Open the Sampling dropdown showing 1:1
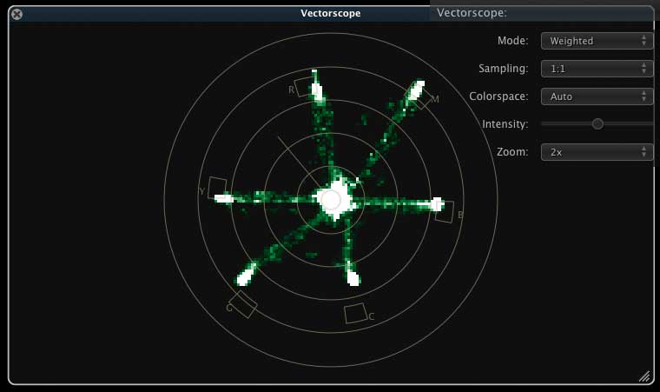The width and height of the screenshot is (660, 392). [597, 69]
